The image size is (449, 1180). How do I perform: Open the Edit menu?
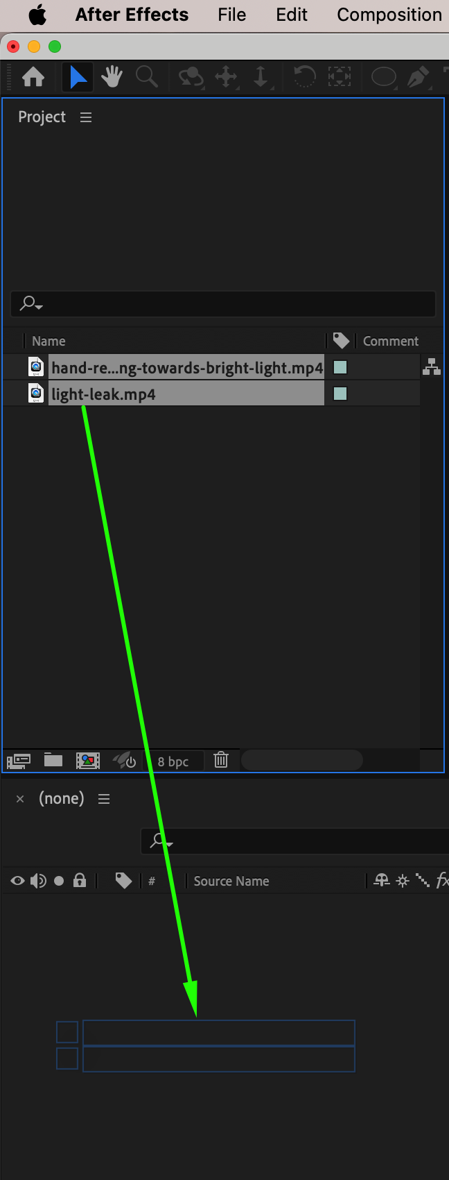[x=292, y=15]
